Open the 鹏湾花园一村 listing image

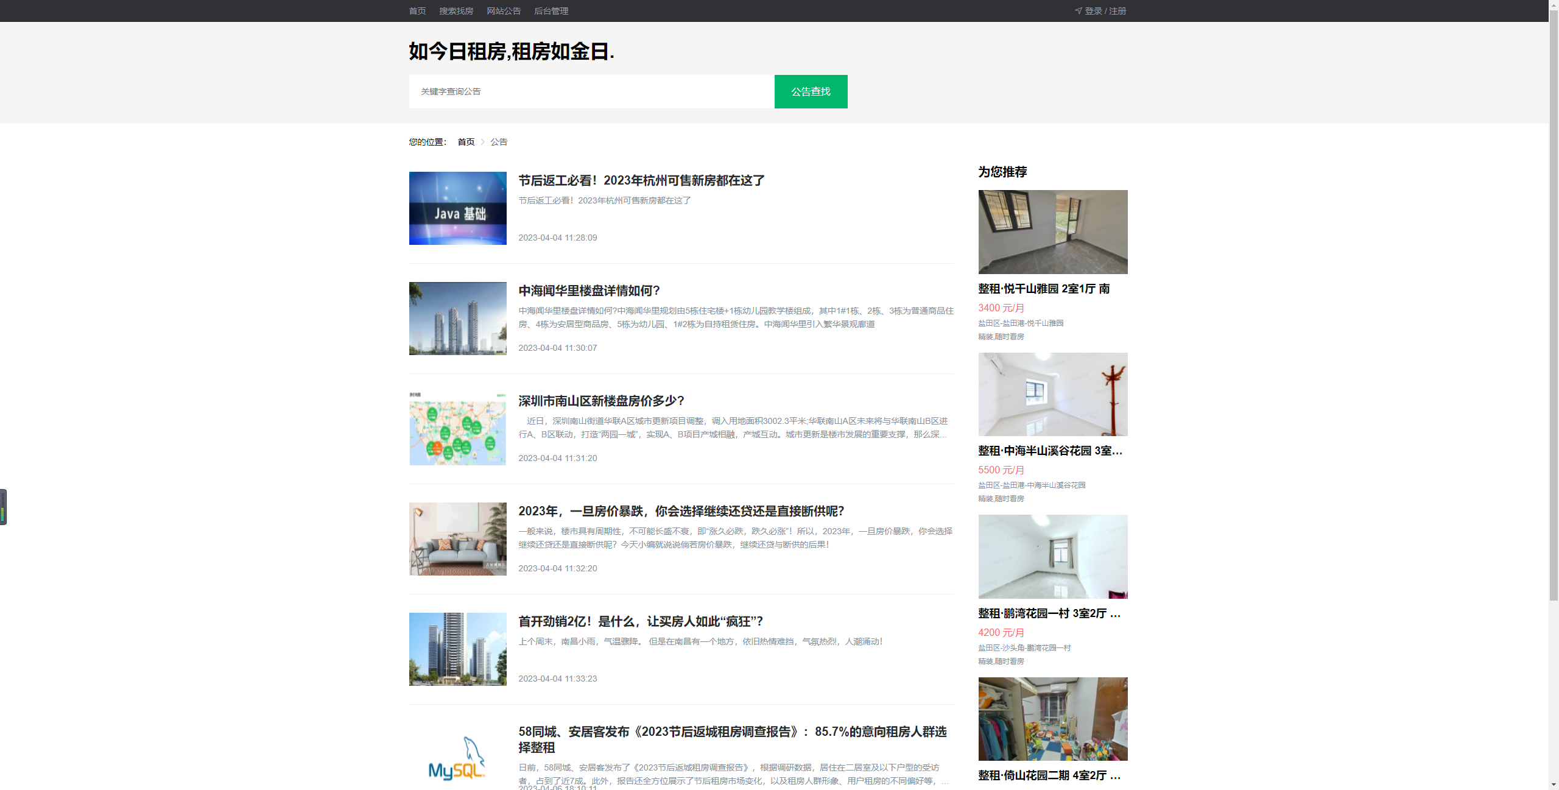(x=1052, y=556)
